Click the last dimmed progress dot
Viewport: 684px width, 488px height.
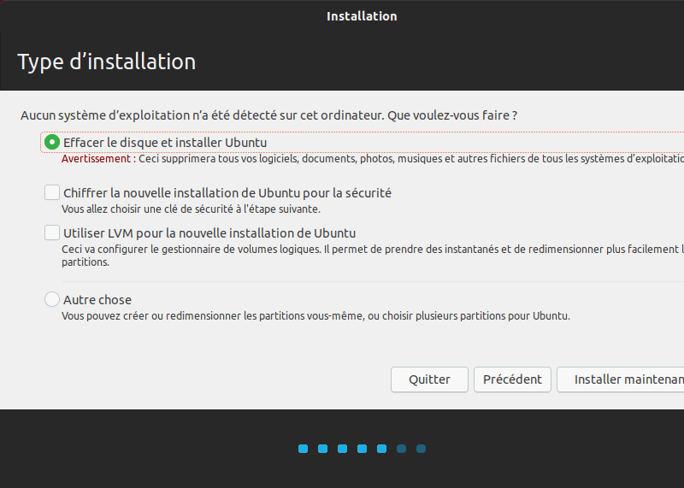pyautogui.click(x=421, y=449)
